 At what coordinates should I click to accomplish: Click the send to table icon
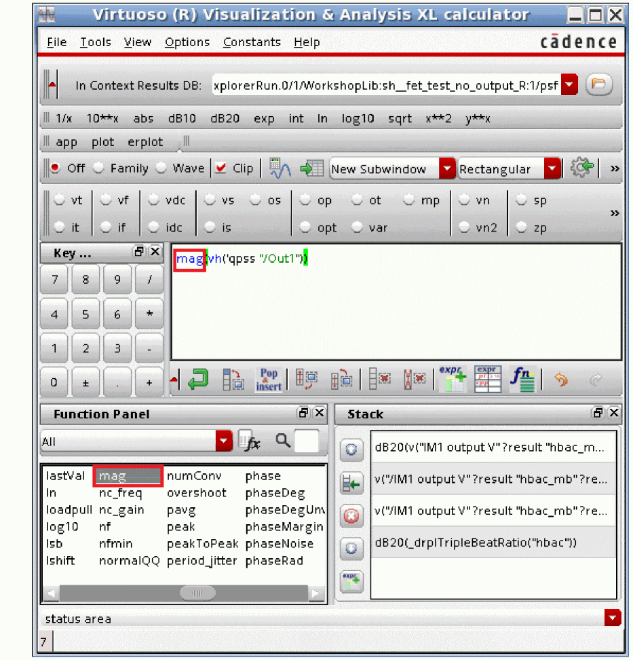coord(311,169)
